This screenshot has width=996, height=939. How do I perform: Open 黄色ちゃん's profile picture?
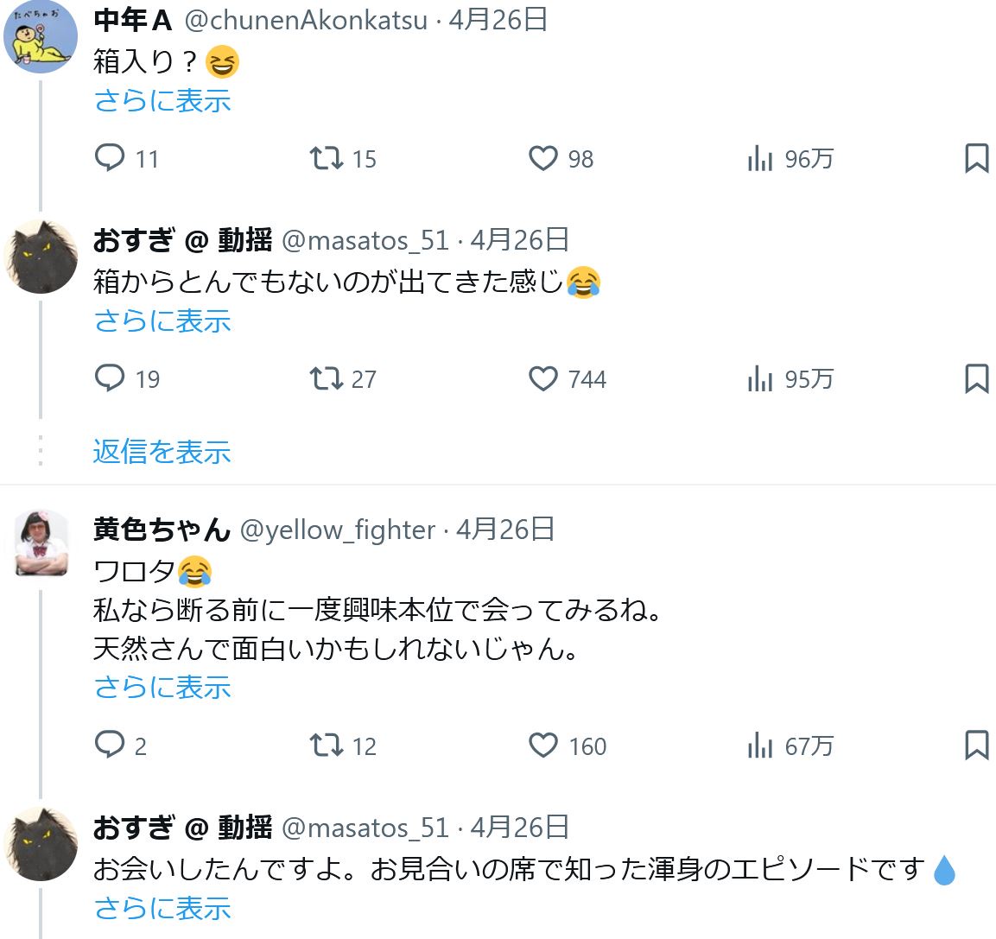pyautogui.click(x=41, y=544)
